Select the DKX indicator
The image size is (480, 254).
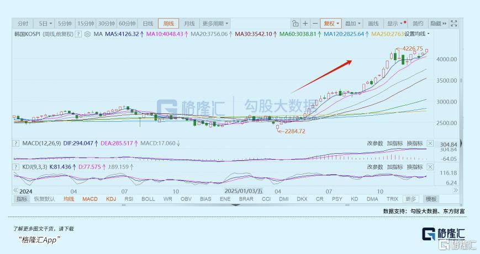(302, 199)
